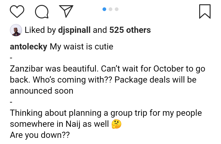Click the 'Liked by' label text
This screenshot has width=221, height=144.
pyautogui.click(x=40, y=30)
